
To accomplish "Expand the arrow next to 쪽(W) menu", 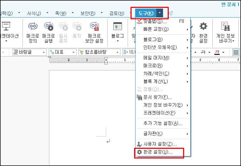I will (73, 13).
